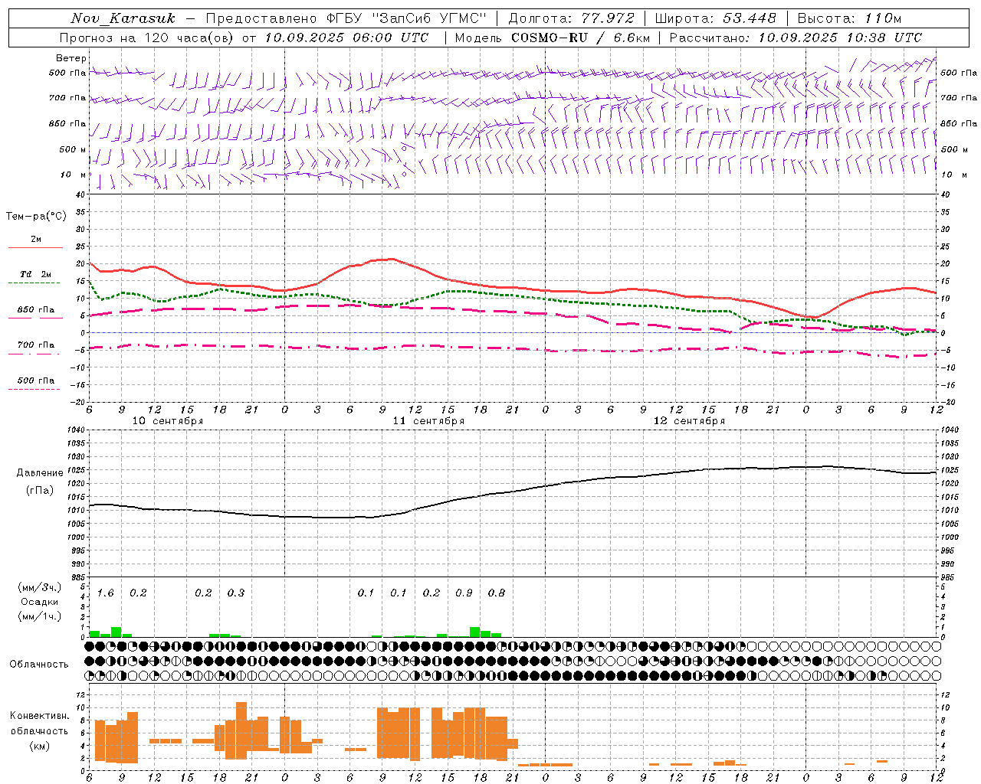Click the 'Высота: 110м' value

[849, 18]
